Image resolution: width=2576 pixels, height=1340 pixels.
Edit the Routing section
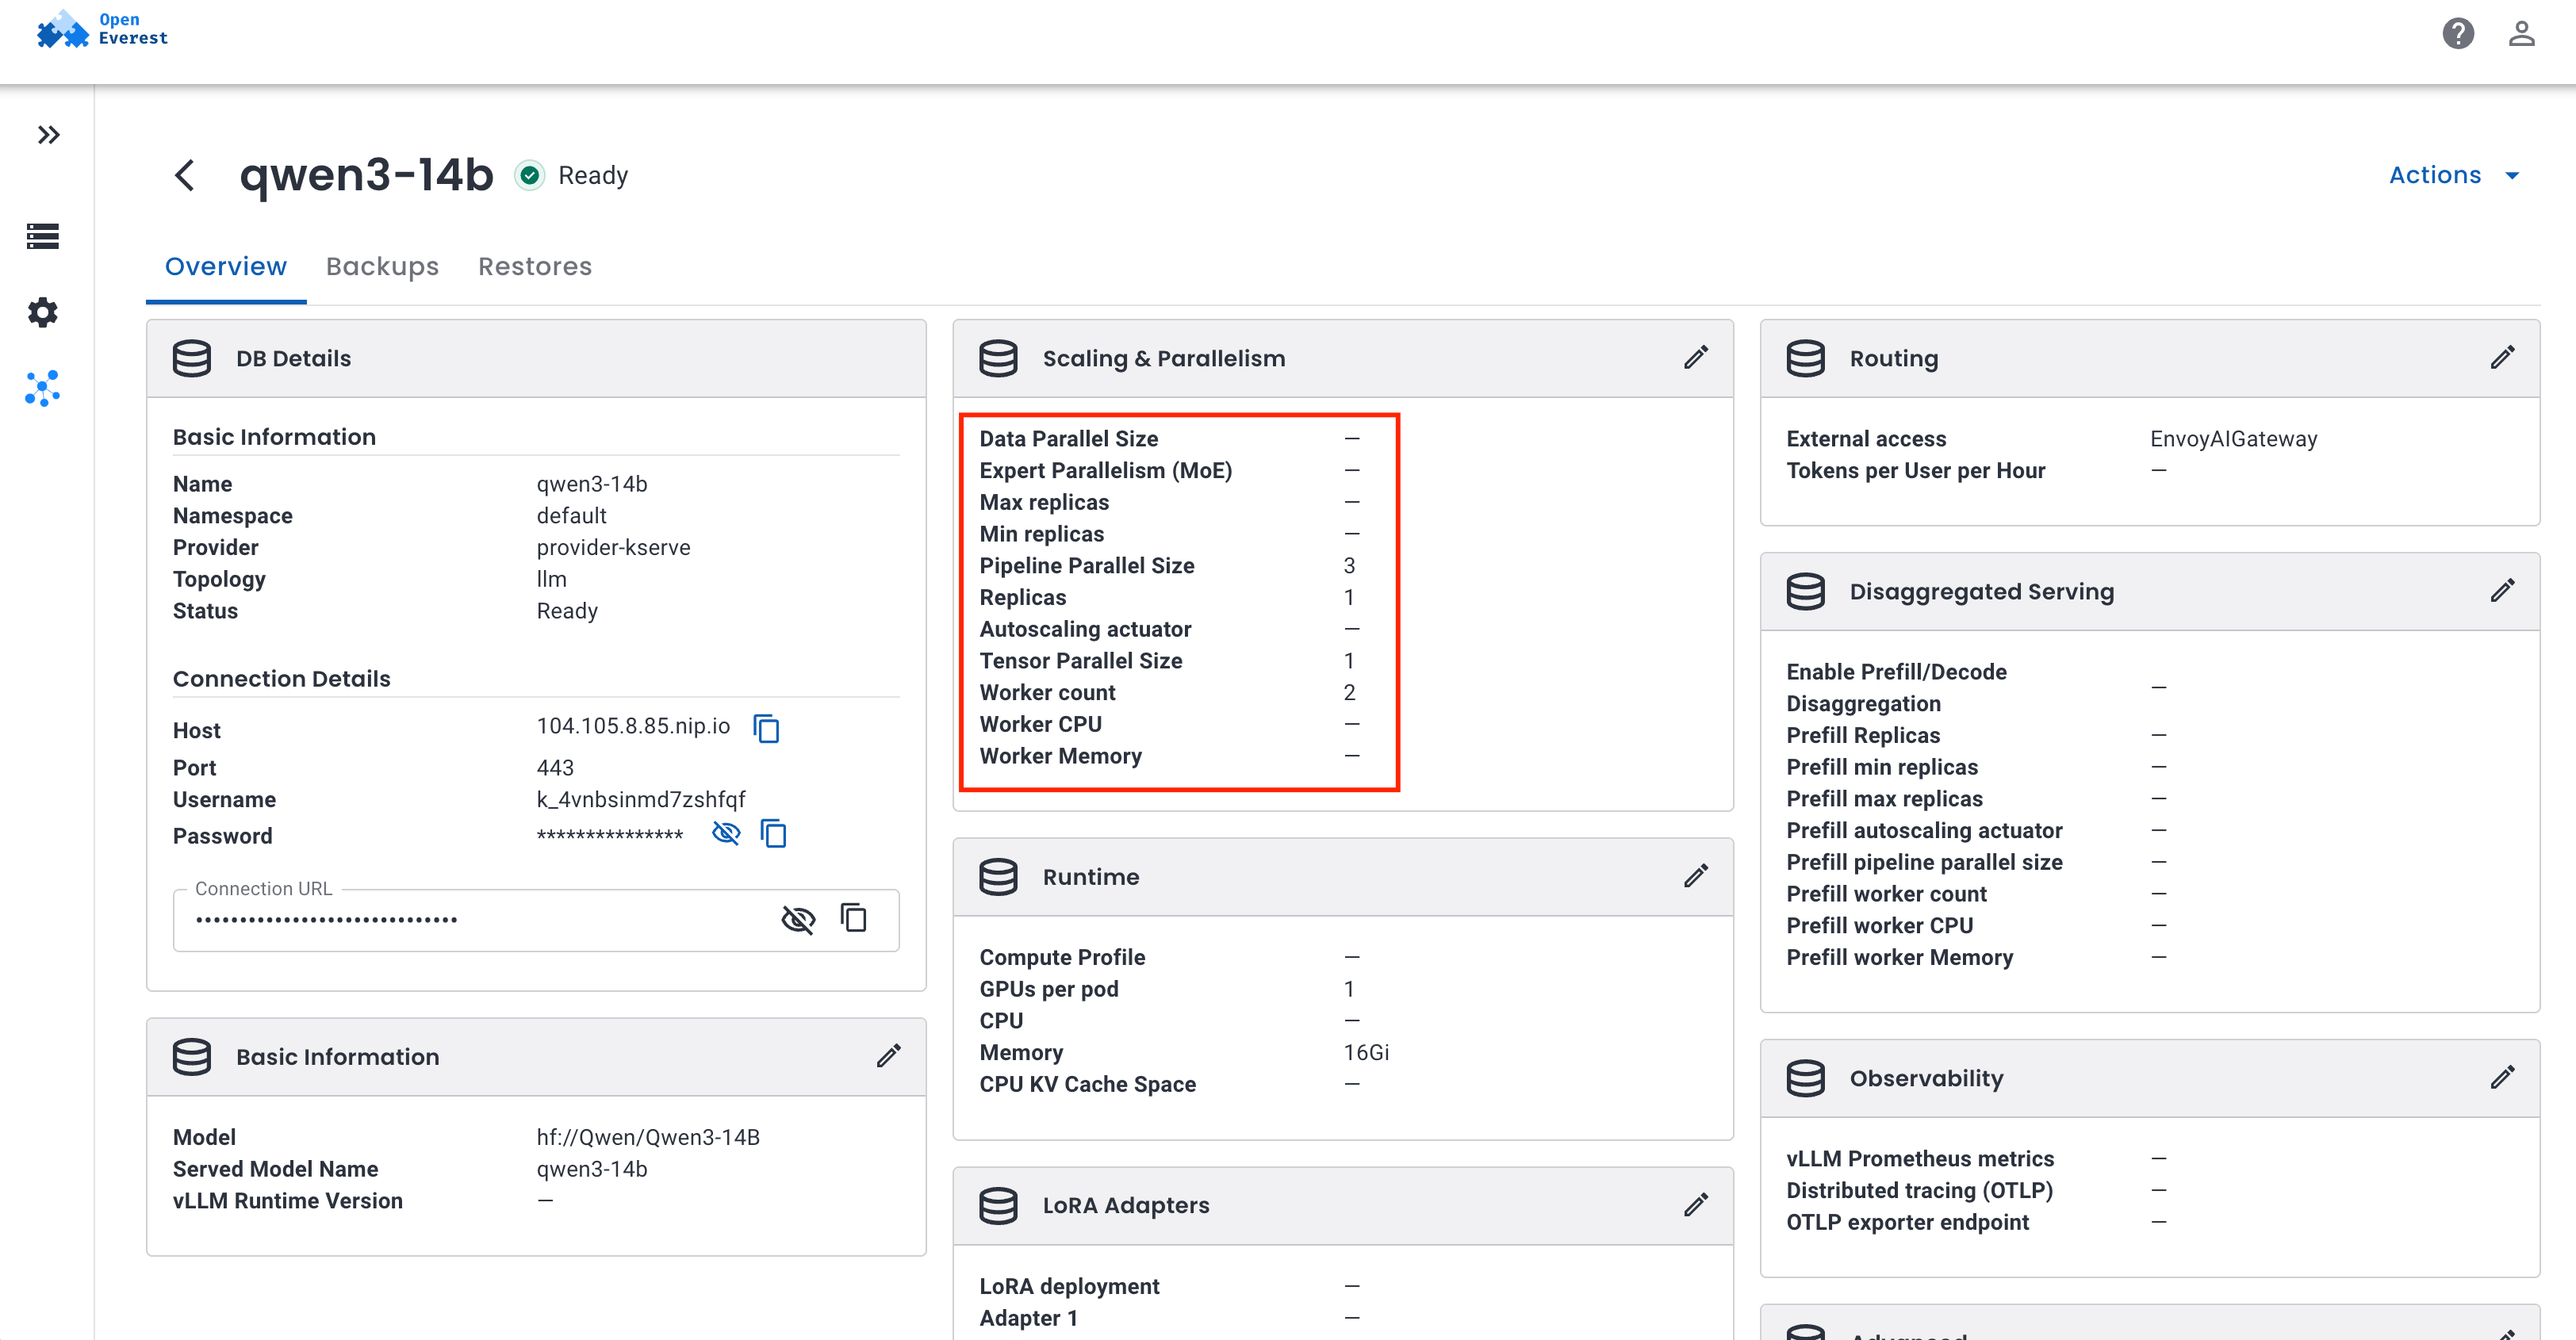(2503, 357)
